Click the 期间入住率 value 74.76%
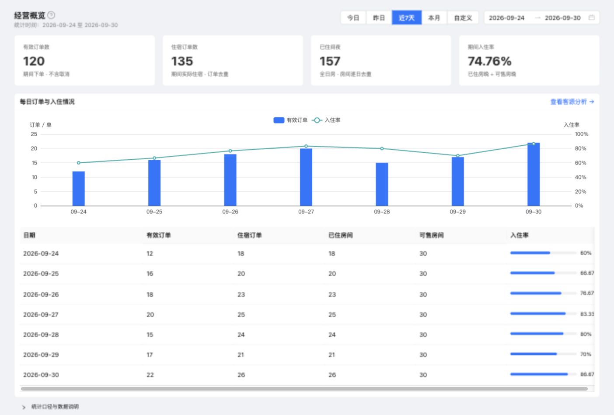 pyautogui.click(x=489, y=61)
